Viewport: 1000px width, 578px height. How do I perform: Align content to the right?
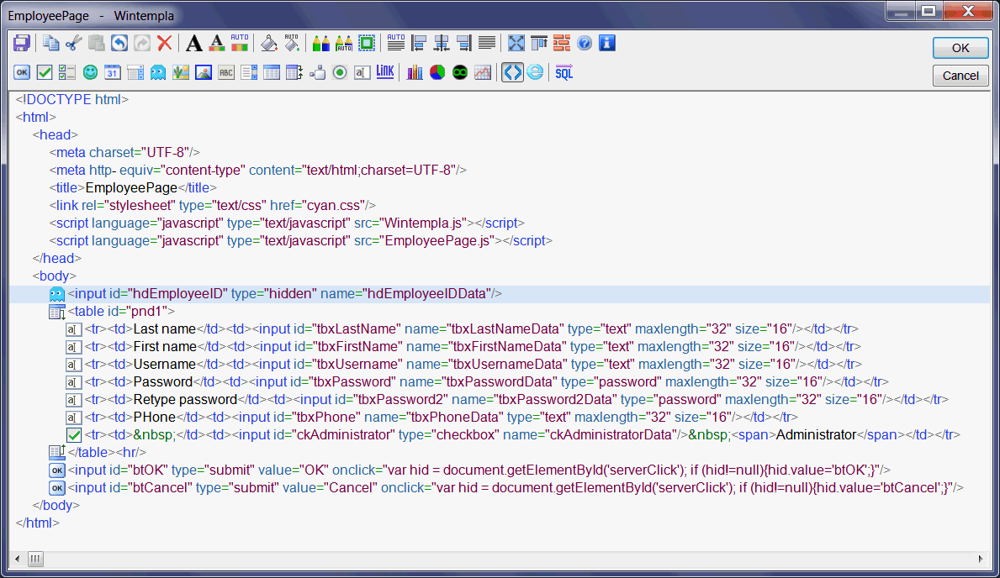[x=464, y=44]
